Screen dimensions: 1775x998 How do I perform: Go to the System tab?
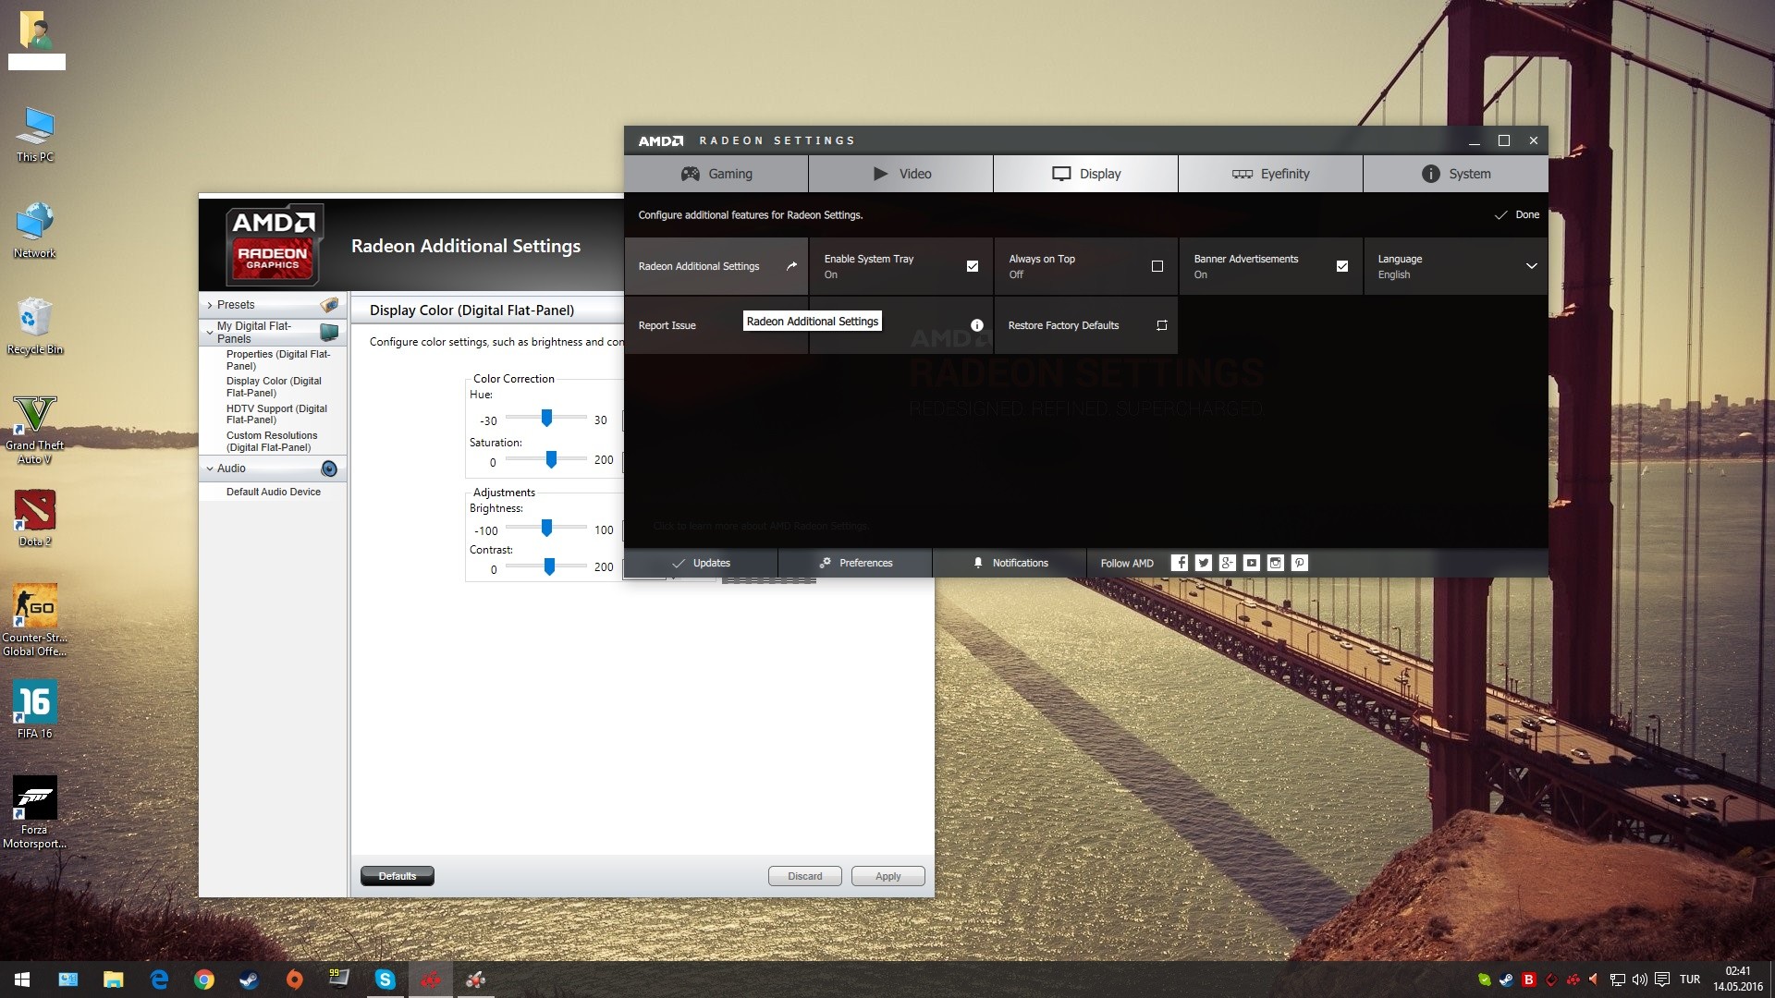pos(1456,174)
